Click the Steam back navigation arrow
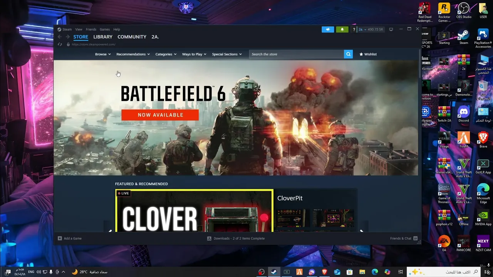This screenshot has width=493, height=277. coord(60,37)
